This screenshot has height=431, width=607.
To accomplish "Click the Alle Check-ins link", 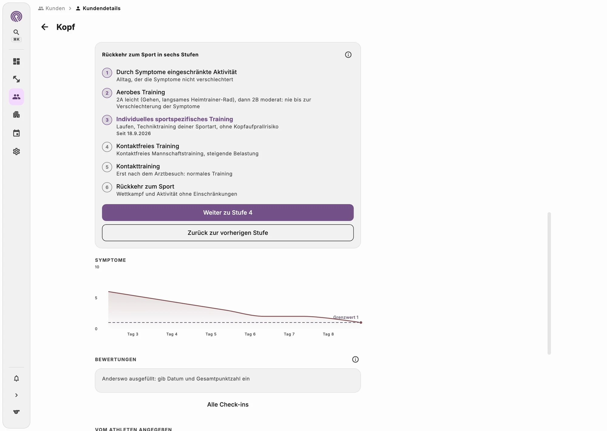I will (x=228, y=404).
